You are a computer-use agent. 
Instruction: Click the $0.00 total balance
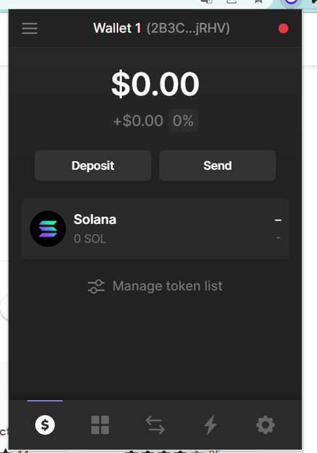coord(155,84)
